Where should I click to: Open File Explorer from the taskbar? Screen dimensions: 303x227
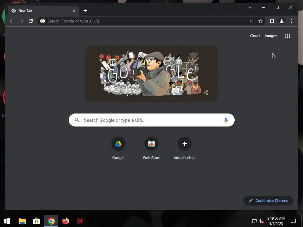click(22, 221)
